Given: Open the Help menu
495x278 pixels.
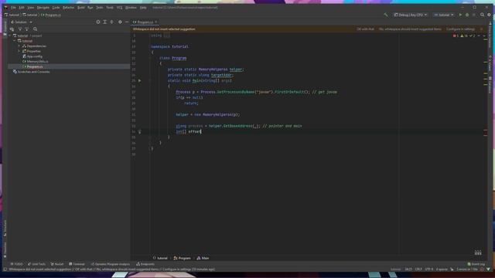Looking at the screenshot, I should 143,7.
